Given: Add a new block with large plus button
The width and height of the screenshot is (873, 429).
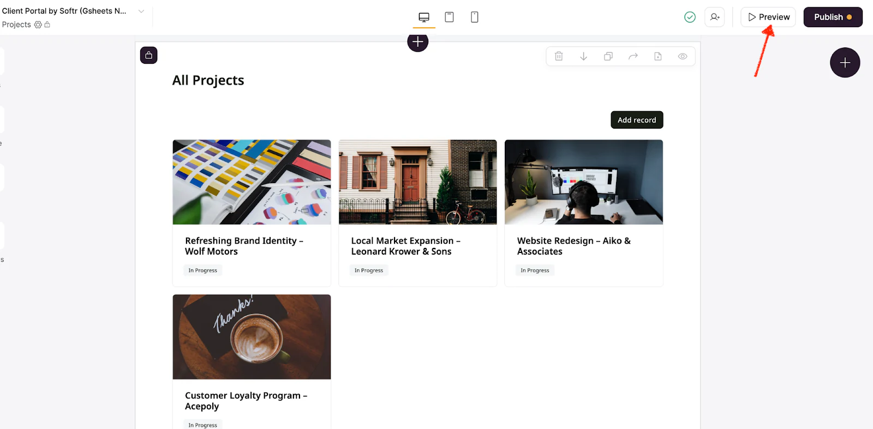Looking at the screenshot, I should 845,63.
